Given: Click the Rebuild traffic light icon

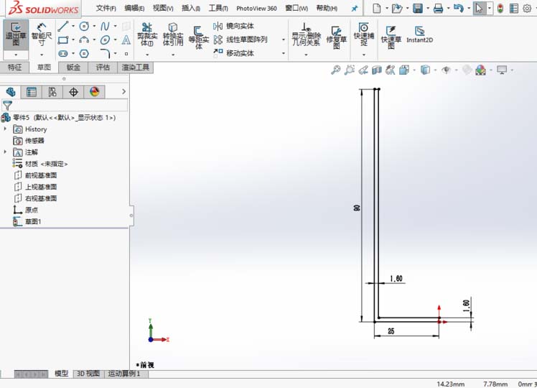Looking at the screenshot, I should (x=500, y=8).
